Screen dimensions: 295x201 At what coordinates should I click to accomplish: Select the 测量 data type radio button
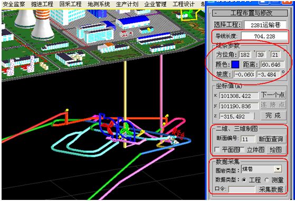pyautogui.click(x=267, y=180)
